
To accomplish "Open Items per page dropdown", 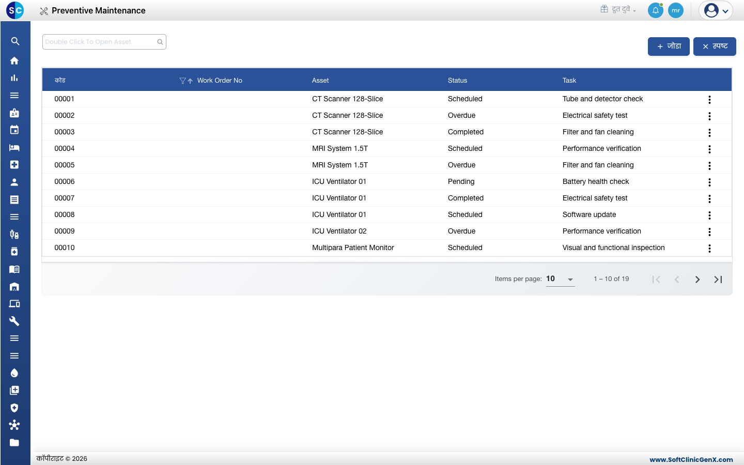I will (561, 279).
